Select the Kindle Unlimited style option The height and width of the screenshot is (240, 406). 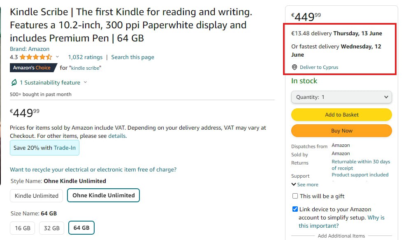coord(36,196)
